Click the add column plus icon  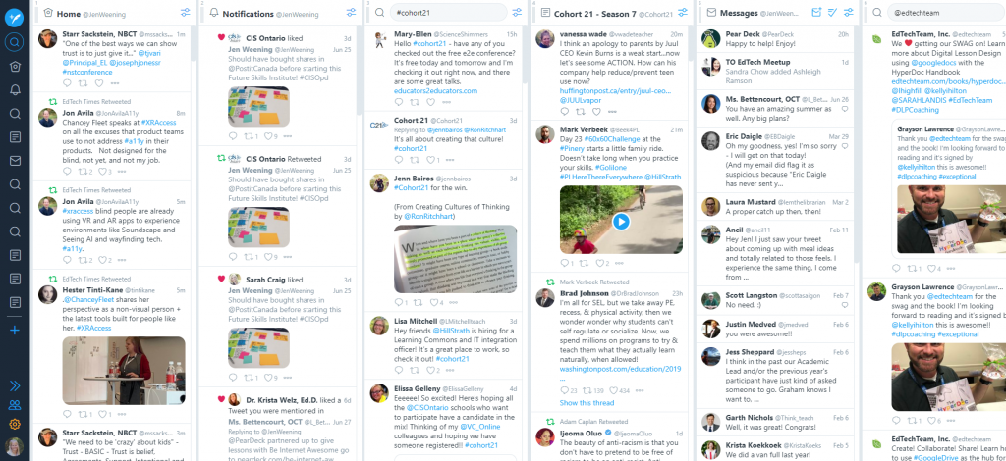pyautogui.click(x=15, y=331)
